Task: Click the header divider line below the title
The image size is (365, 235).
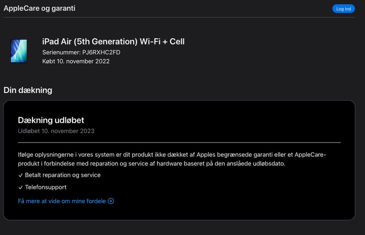Action: click(179, 17)
